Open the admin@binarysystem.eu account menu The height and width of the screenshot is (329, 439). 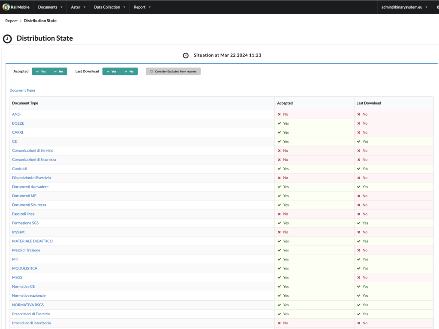coord(404,7)
